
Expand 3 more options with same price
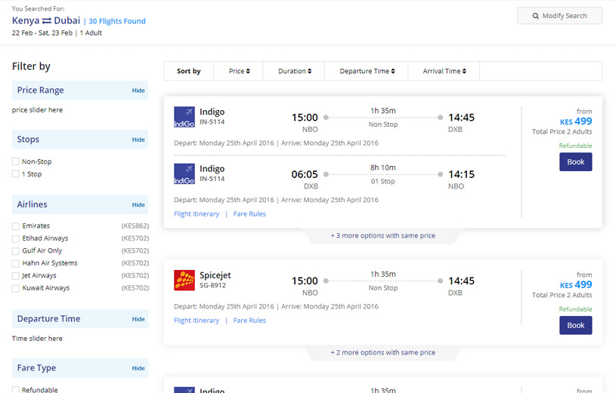tap(383, 235)
